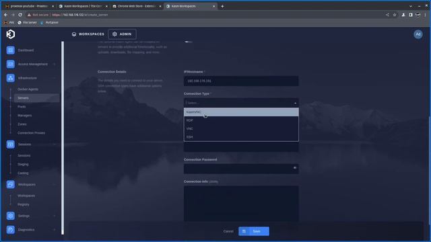The image size is (431, 242).
Task: Click the Connection Password field
Action: 241,169
